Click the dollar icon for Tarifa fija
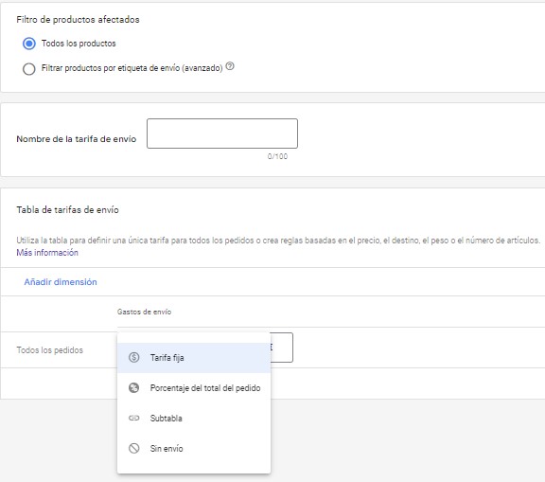The width and height of the screenshot is (545, 482). pos(133,357)
